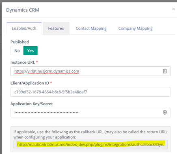Select the Enabled/Auth tab
Screen dimensions: 177x154
24,28
